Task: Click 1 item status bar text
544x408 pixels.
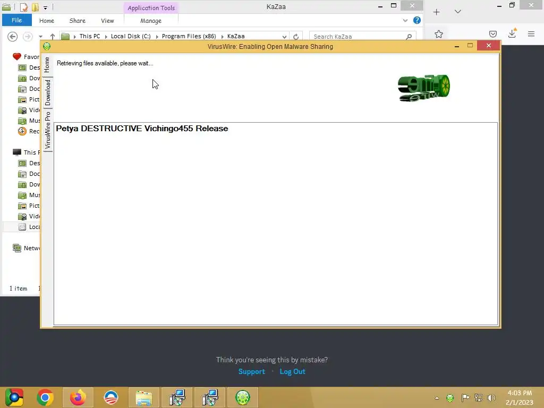Action: click(18, 288)
